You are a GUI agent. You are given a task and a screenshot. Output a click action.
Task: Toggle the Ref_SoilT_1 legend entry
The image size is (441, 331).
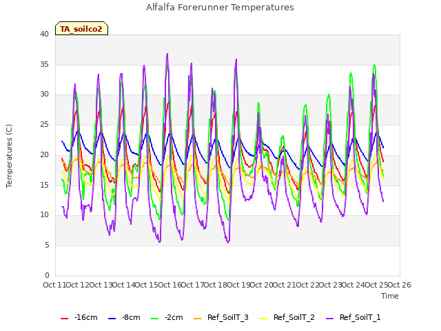click(353, 318)
